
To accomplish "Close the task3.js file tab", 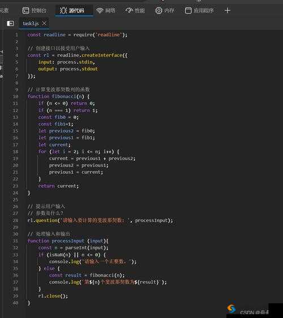I will [44, 23].
